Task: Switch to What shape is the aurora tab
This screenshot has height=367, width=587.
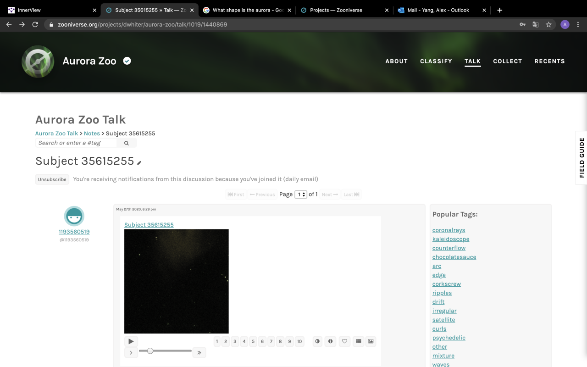Action: pyautogui.click(x=248, y=10)
